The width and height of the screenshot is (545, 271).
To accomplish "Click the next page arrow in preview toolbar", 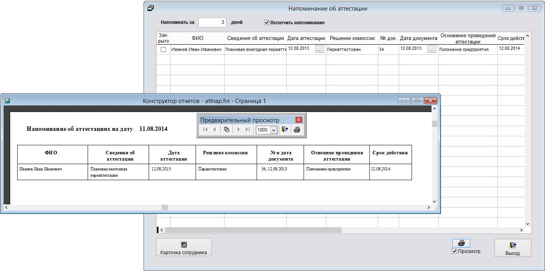I will (x=238, y=130).
